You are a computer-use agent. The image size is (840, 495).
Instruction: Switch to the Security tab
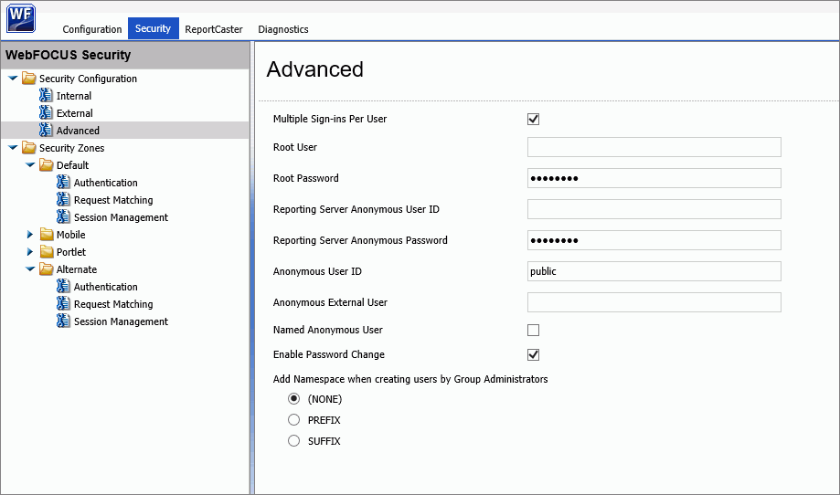[x=154, y=28]
